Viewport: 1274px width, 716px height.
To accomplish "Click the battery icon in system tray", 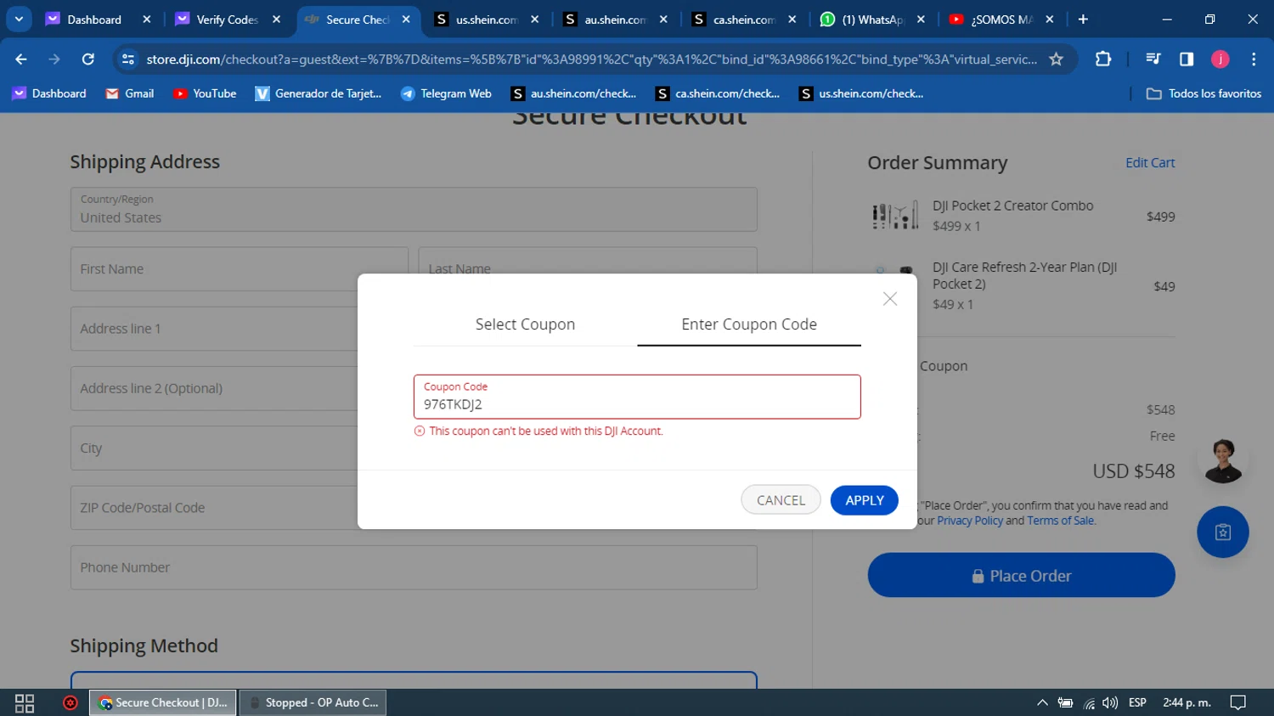I will coord(1065,702).
